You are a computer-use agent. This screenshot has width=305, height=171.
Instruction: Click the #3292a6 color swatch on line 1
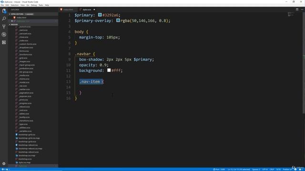tap(100, 15)
